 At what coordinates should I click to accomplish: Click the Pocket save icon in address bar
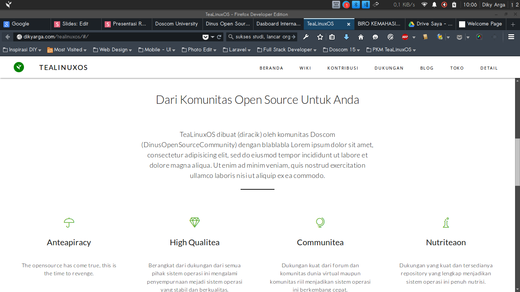(206, 37)
